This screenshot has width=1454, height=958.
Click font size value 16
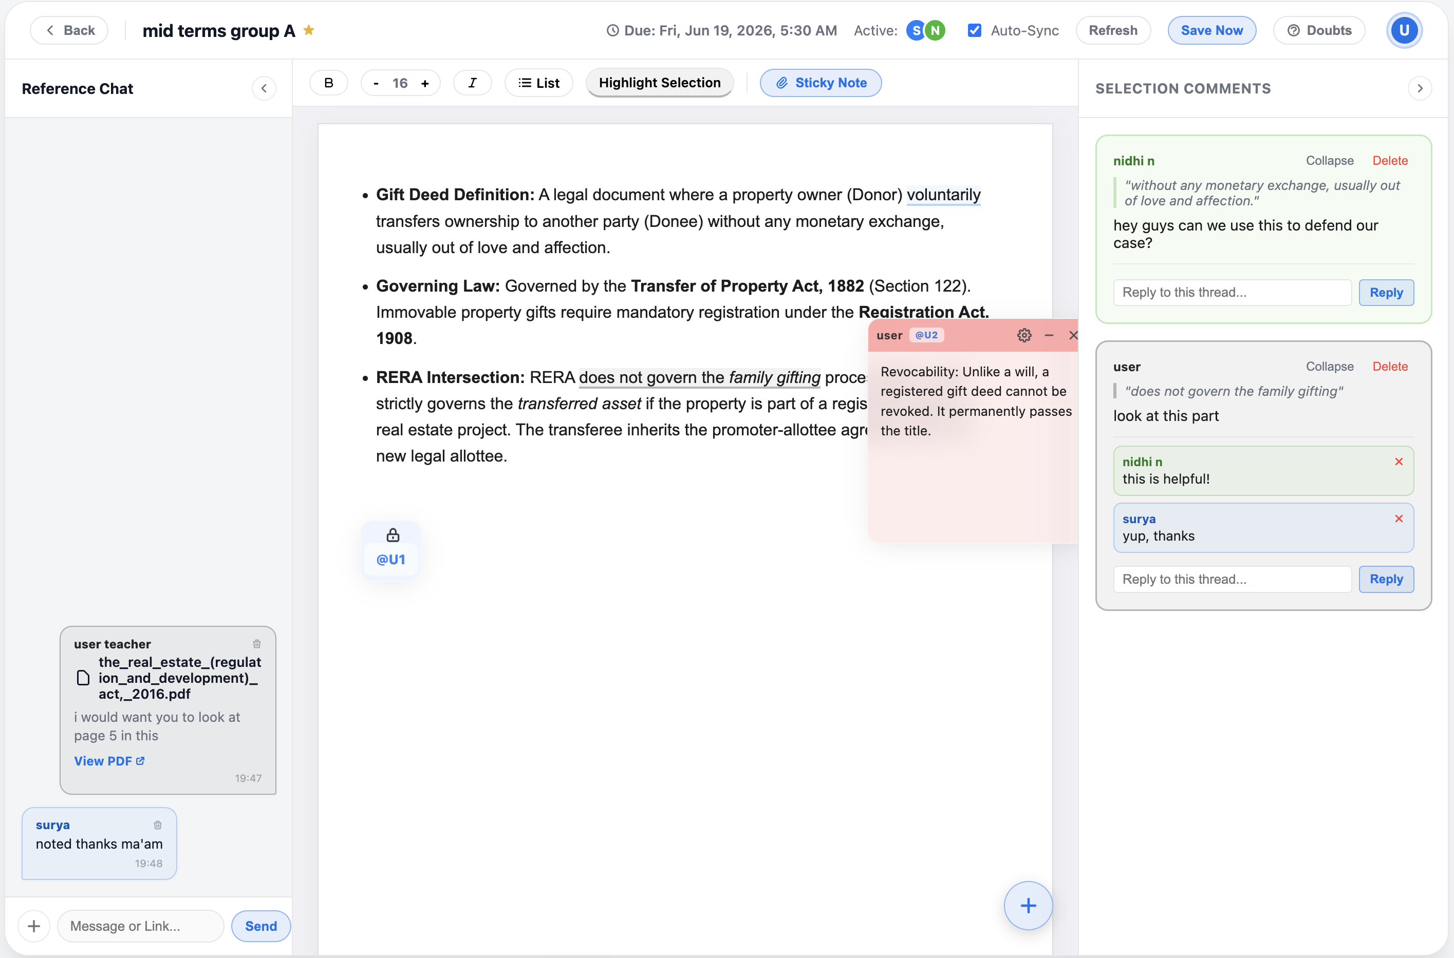click(400, 83)
